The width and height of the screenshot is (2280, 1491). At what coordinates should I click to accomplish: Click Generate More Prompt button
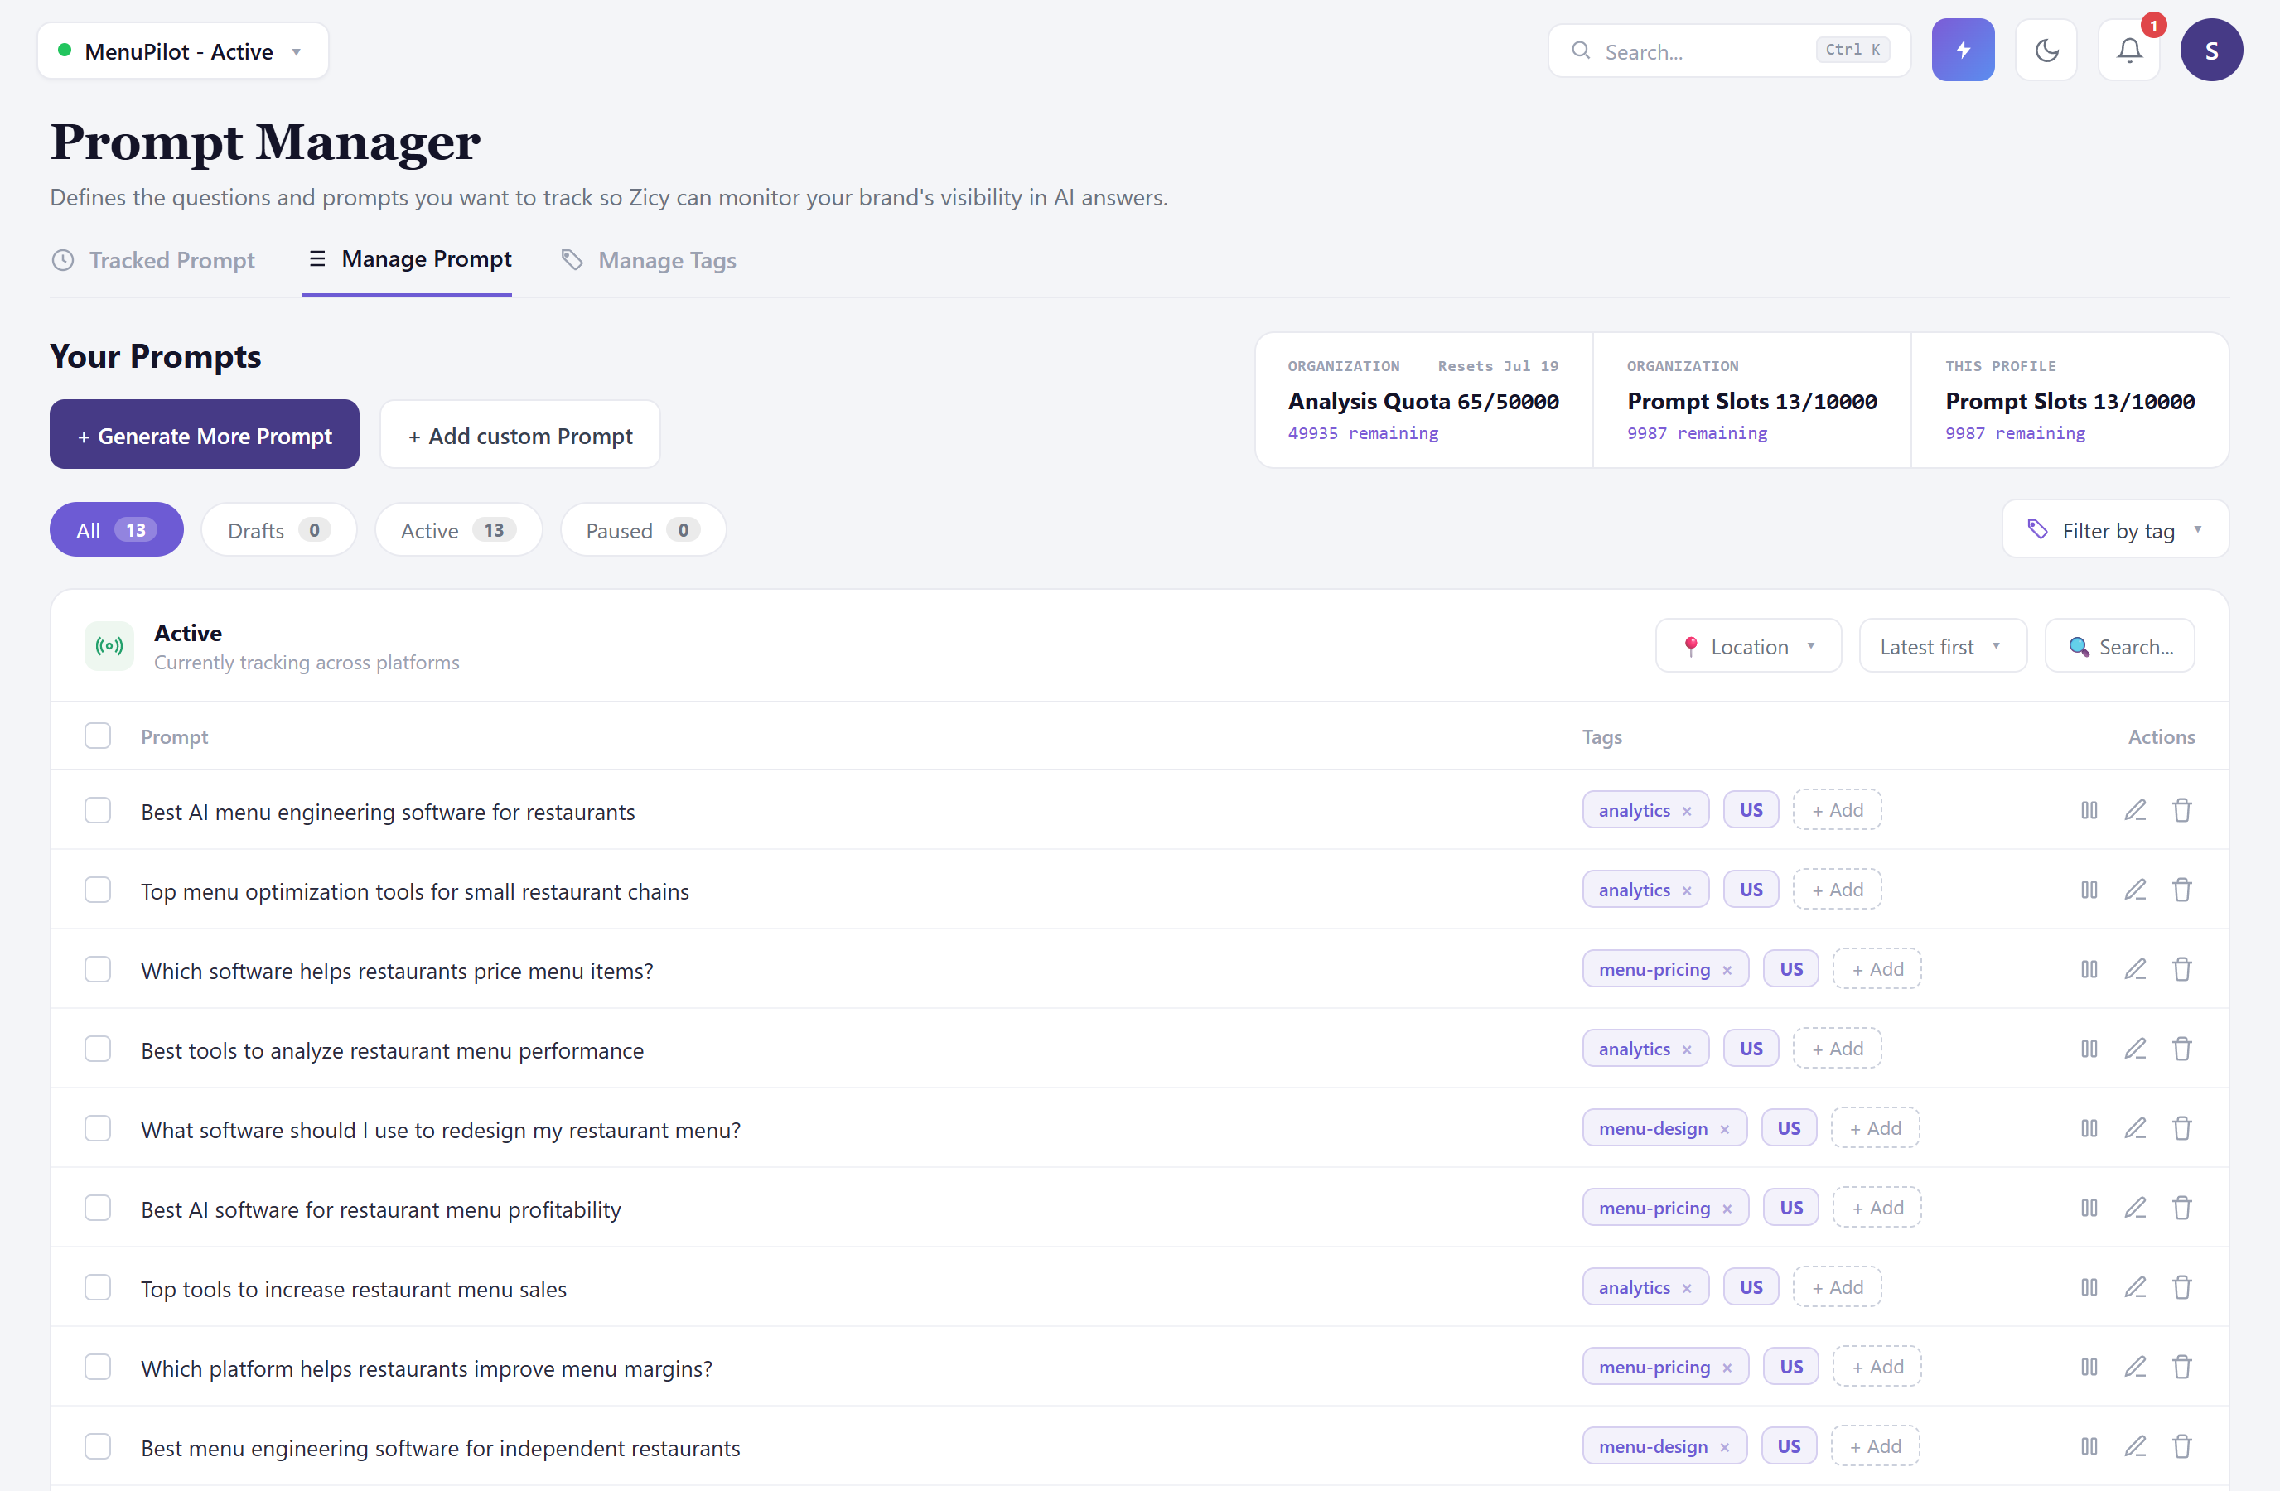[204, 435]
